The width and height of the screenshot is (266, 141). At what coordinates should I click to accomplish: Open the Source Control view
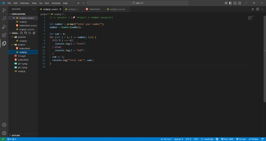click(4, 10)
